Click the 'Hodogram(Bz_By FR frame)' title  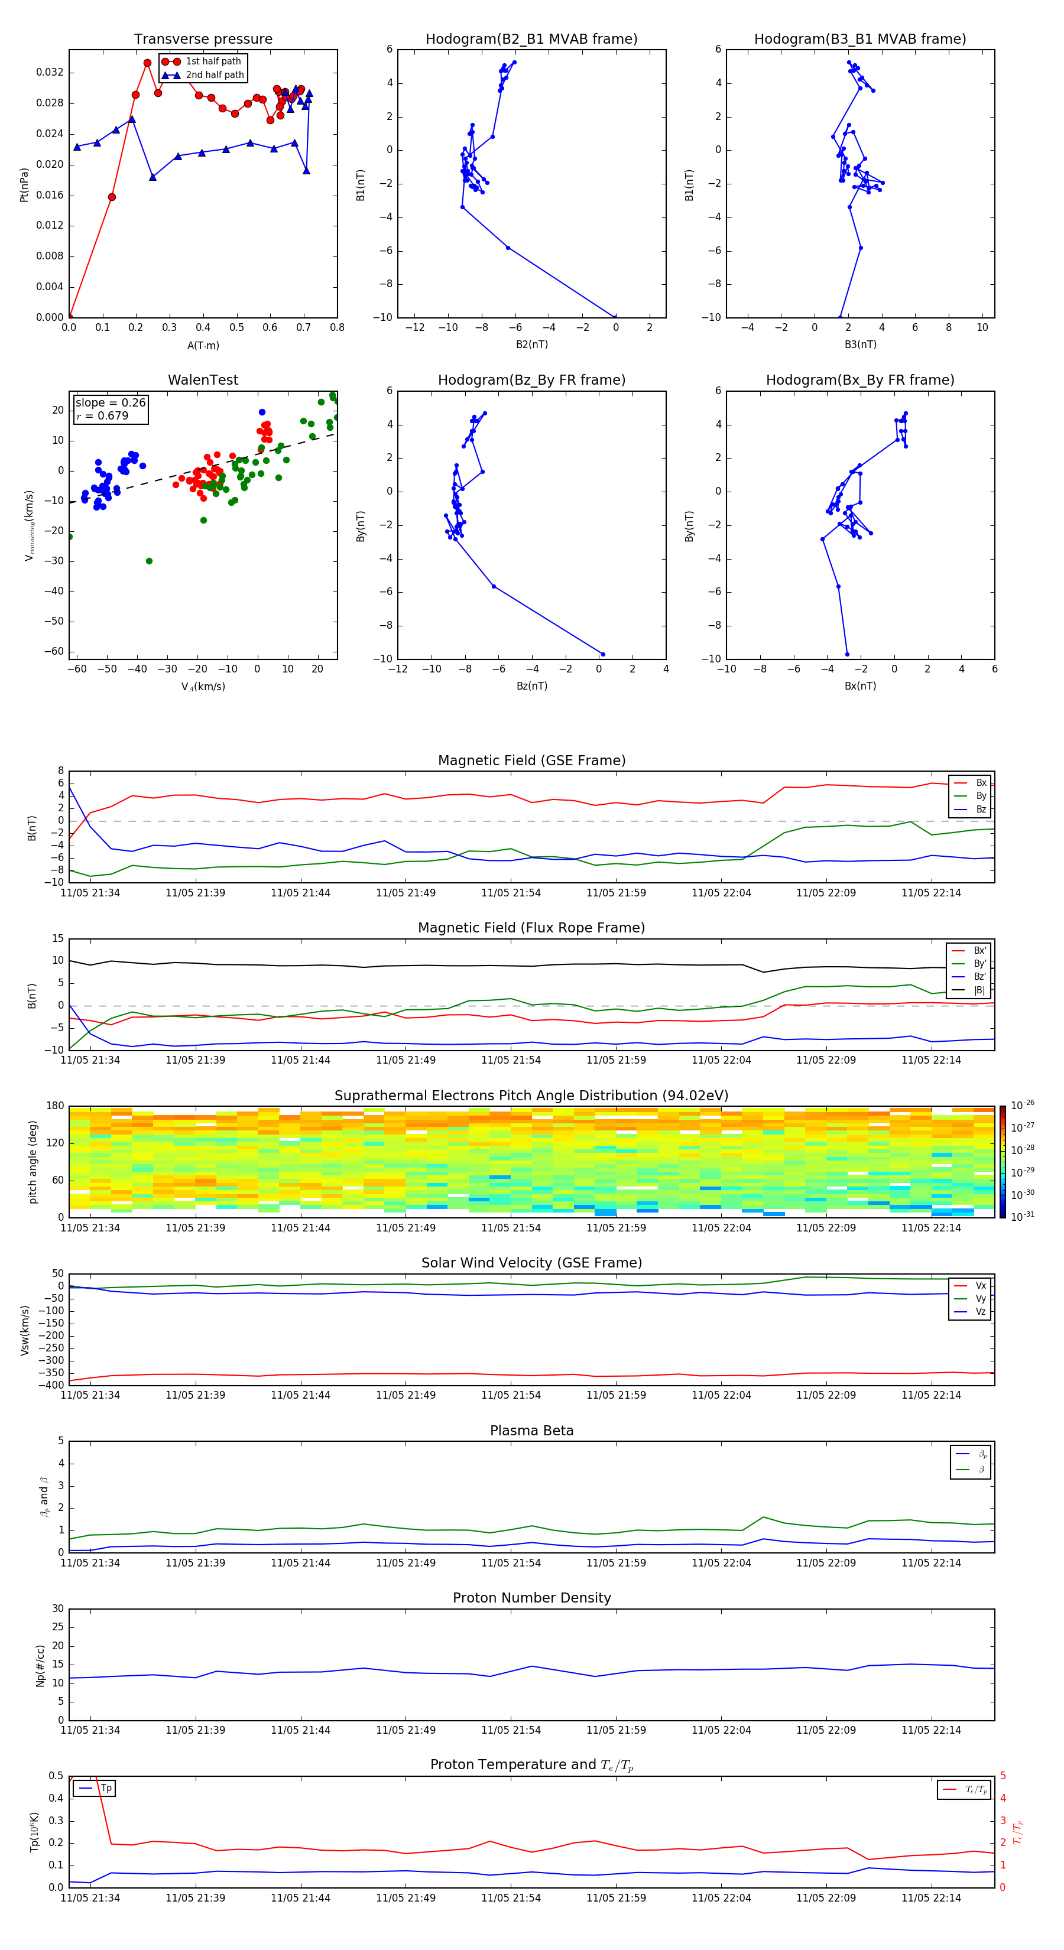click(x=531, y=380)
